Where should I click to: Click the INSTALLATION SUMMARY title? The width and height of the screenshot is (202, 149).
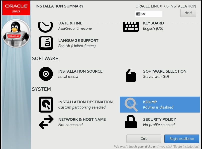(60, 6)
